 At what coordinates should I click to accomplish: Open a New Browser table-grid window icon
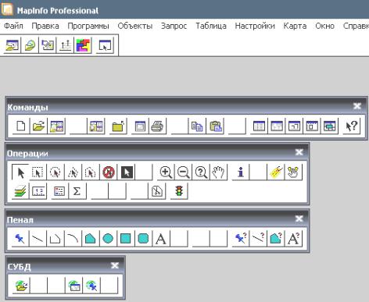[x=259, y=126]
